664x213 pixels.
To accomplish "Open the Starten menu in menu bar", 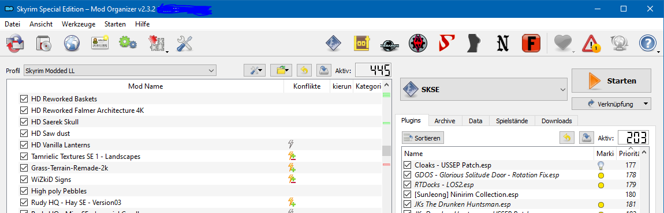I will [115, 24].
